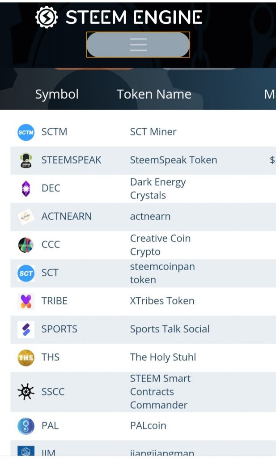Viewport: 276px width, 459px height.
Task: Sort by the Symbol column header
Action: coord(57,94)
